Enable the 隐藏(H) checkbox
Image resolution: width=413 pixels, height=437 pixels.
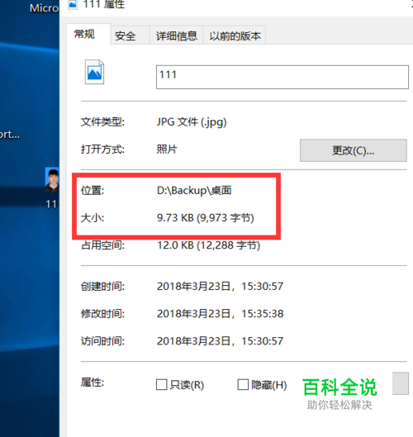(x=243, y=385)
